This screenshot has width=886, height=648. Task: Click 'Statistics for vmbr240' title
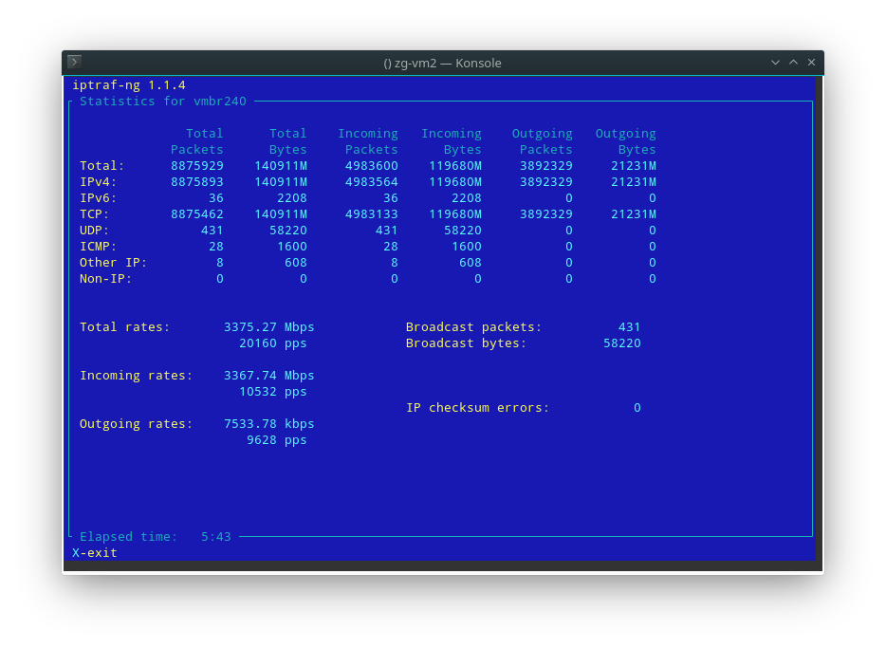pyautogui.click(x=163, y=102)
